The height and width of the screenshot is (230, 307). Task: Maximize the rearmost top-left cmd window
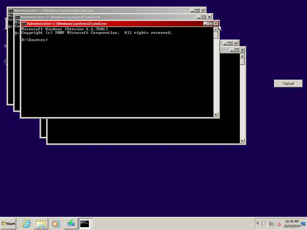197,10
